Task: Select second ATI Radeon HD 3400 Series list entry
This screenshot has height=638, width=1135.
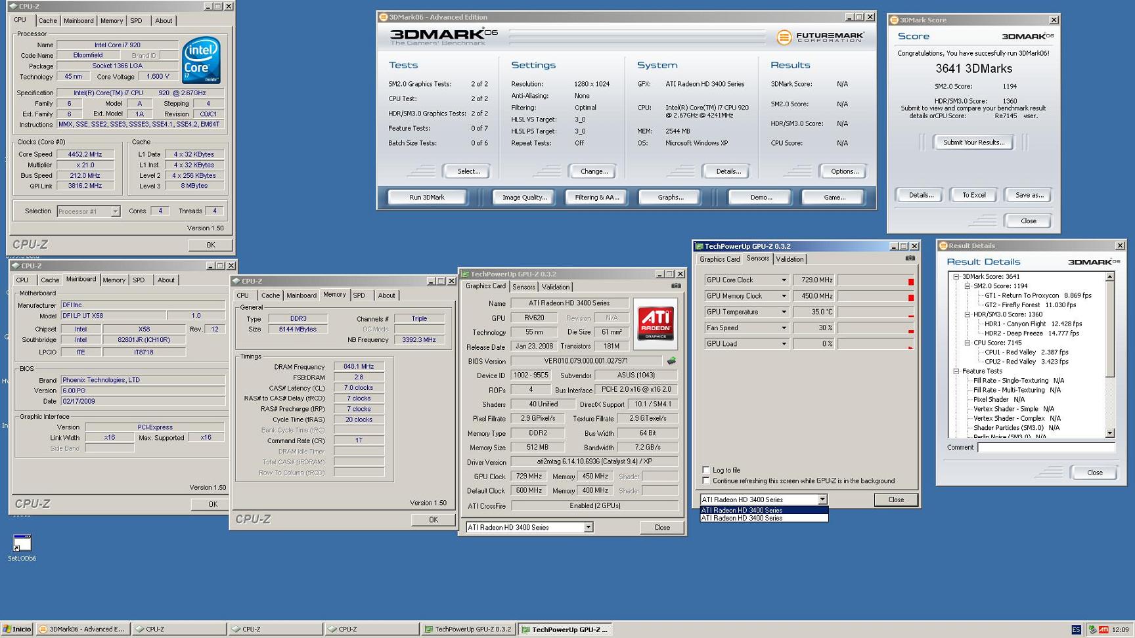Action: click(764, 518)
